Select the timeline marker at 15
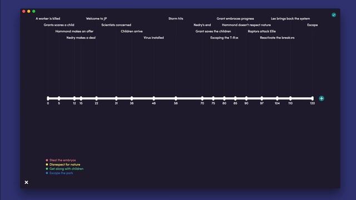 (x=81, y=98)
